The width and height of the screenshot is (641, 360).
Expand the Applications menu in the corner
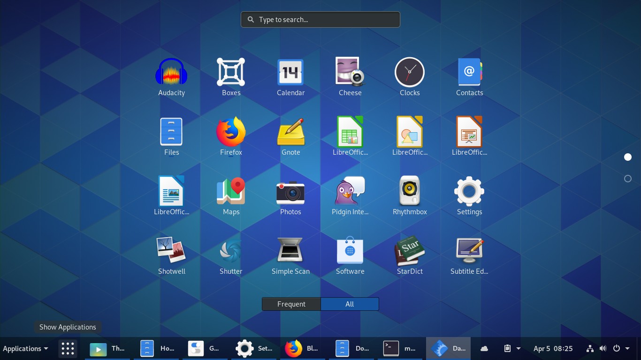pos(25,348)
